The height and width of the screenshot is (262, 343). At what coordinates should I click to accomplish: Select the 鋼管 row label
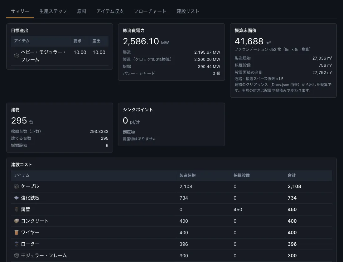(26, 210)
